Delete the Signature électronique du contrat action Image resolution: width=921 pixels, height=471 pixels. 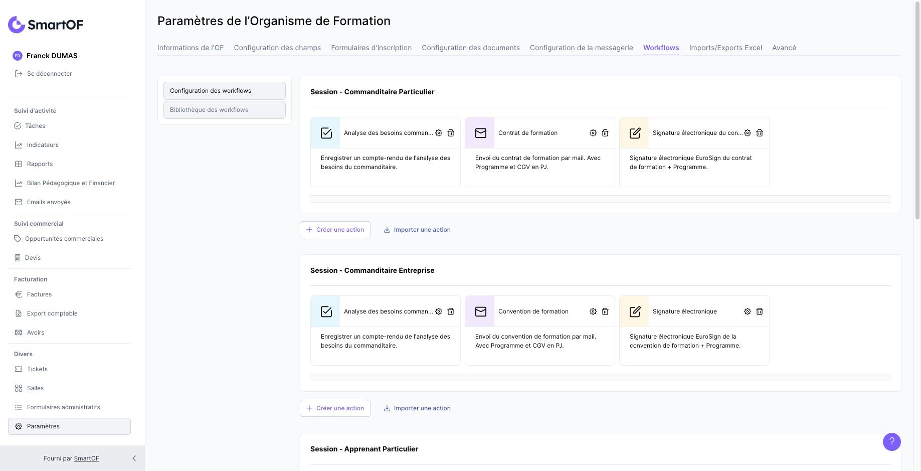click(760, 133)
